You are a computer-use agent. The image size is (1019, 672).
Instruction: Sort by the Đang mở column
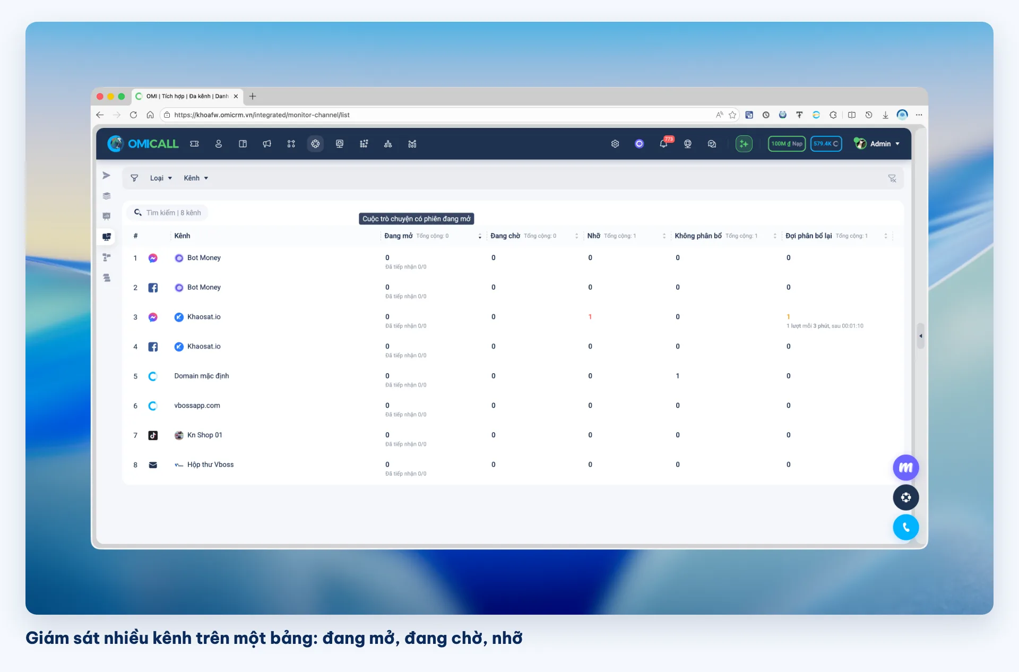tap(480, 236)
